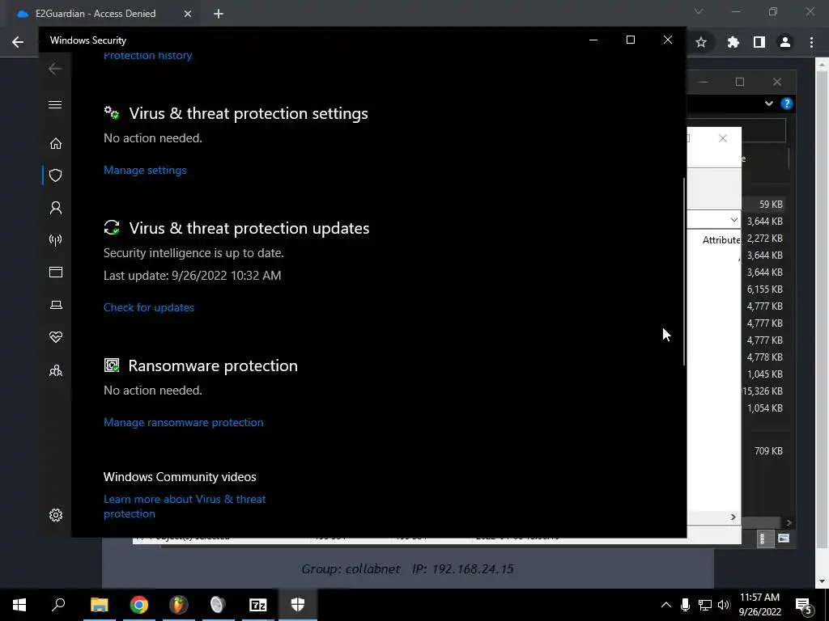Select the 709 KB size entry
This screenshot has height=621, width=829.
(768, 451)
